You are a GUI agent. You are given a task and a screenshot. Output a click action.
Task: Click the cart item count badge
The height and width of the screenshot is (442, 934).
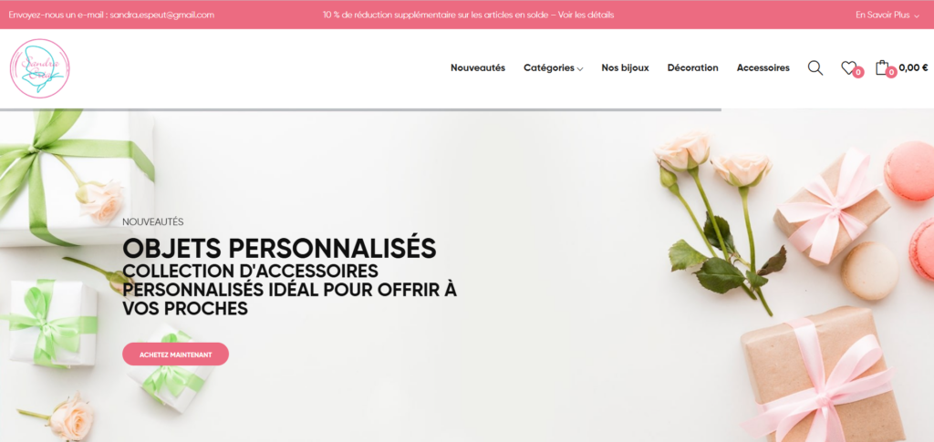click(x=891, y=73)
